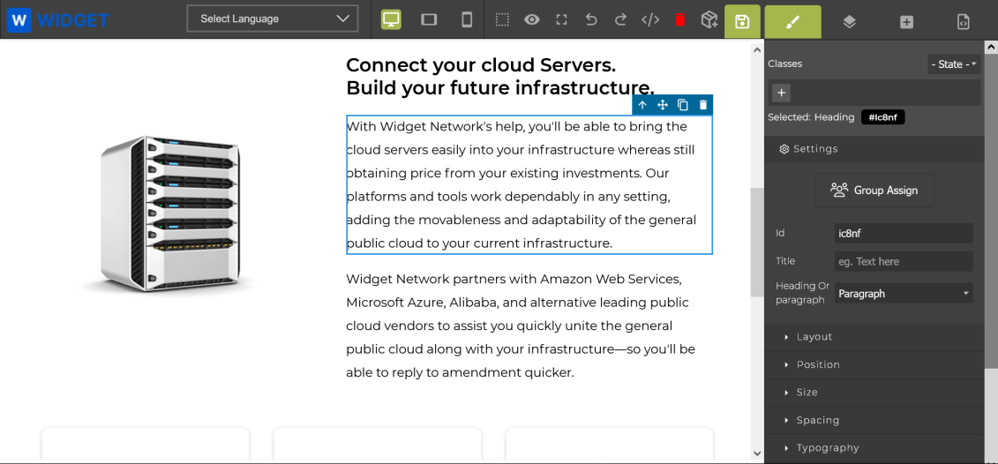Click canvas scrollbar up arrow
Image resolution: width=998 pixels, height=464 pixels.
tap(757, 49)
